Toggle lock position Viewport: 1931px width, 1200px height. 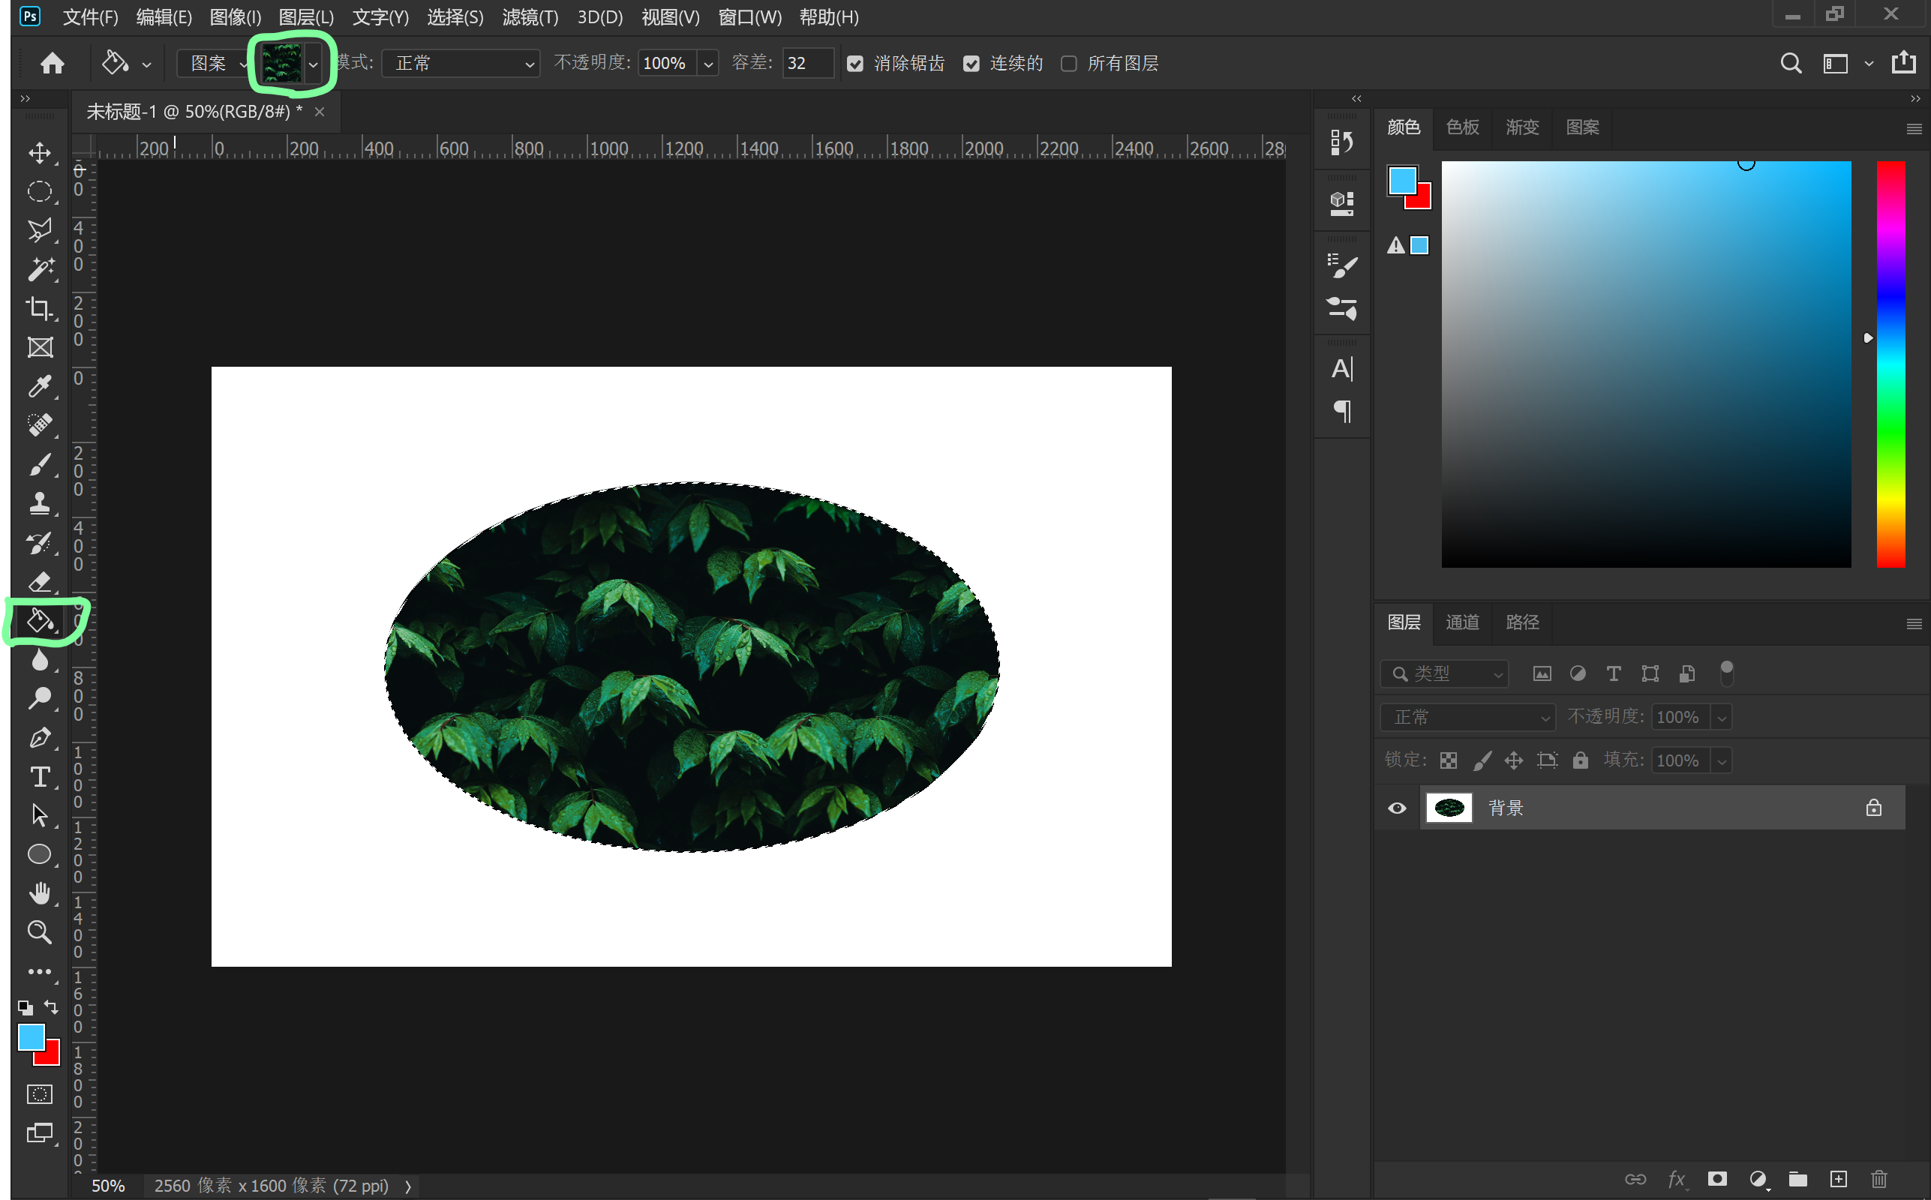1514,760
